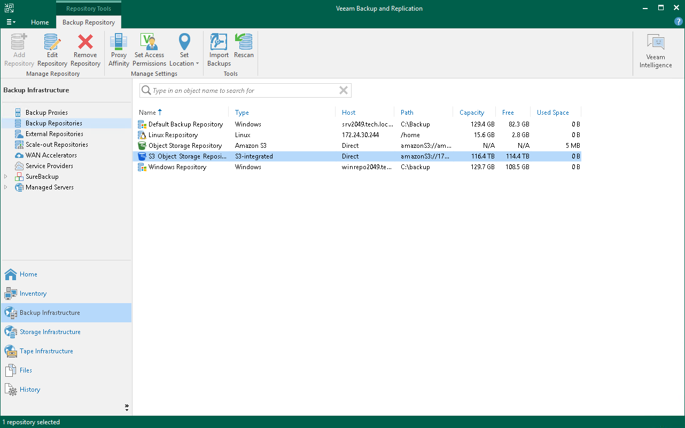This screenshot has height=428, width=685.
Task: Open the main hamburger menu dropdown
Action: pos(11,22)
